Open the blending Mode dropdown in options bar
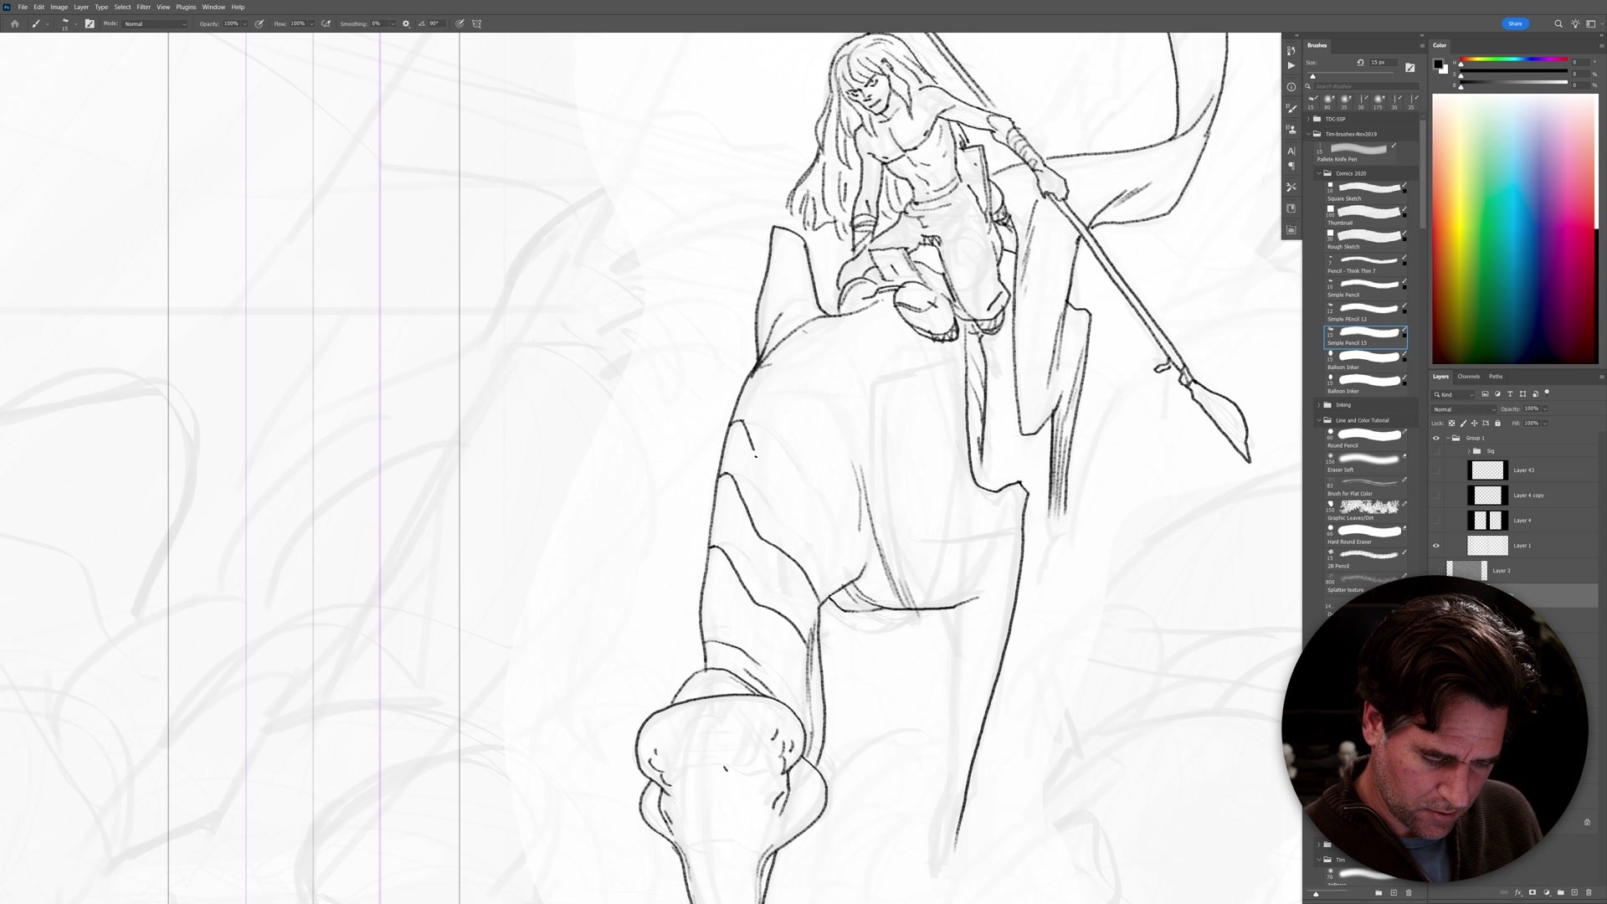The height and width of the screenshot is (904, 1607). click(155, 23)
